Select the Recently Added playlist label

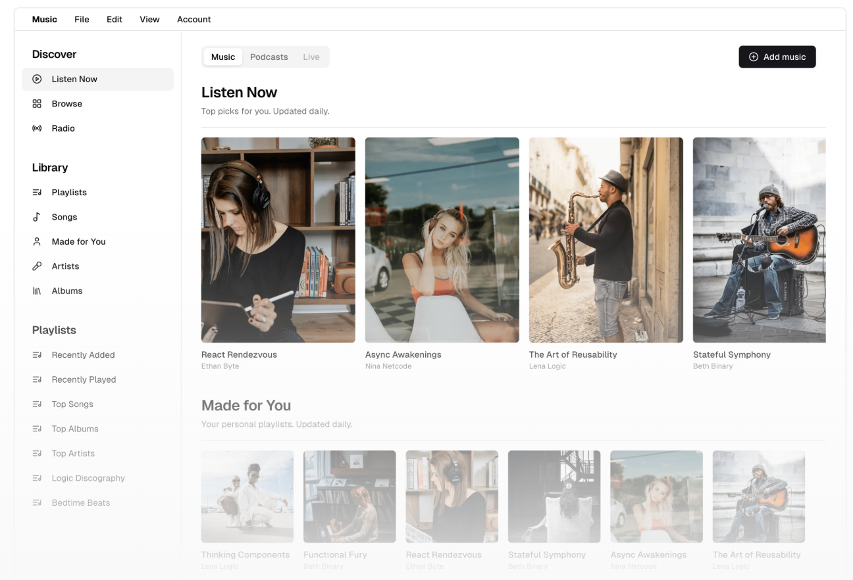(84, 355)
